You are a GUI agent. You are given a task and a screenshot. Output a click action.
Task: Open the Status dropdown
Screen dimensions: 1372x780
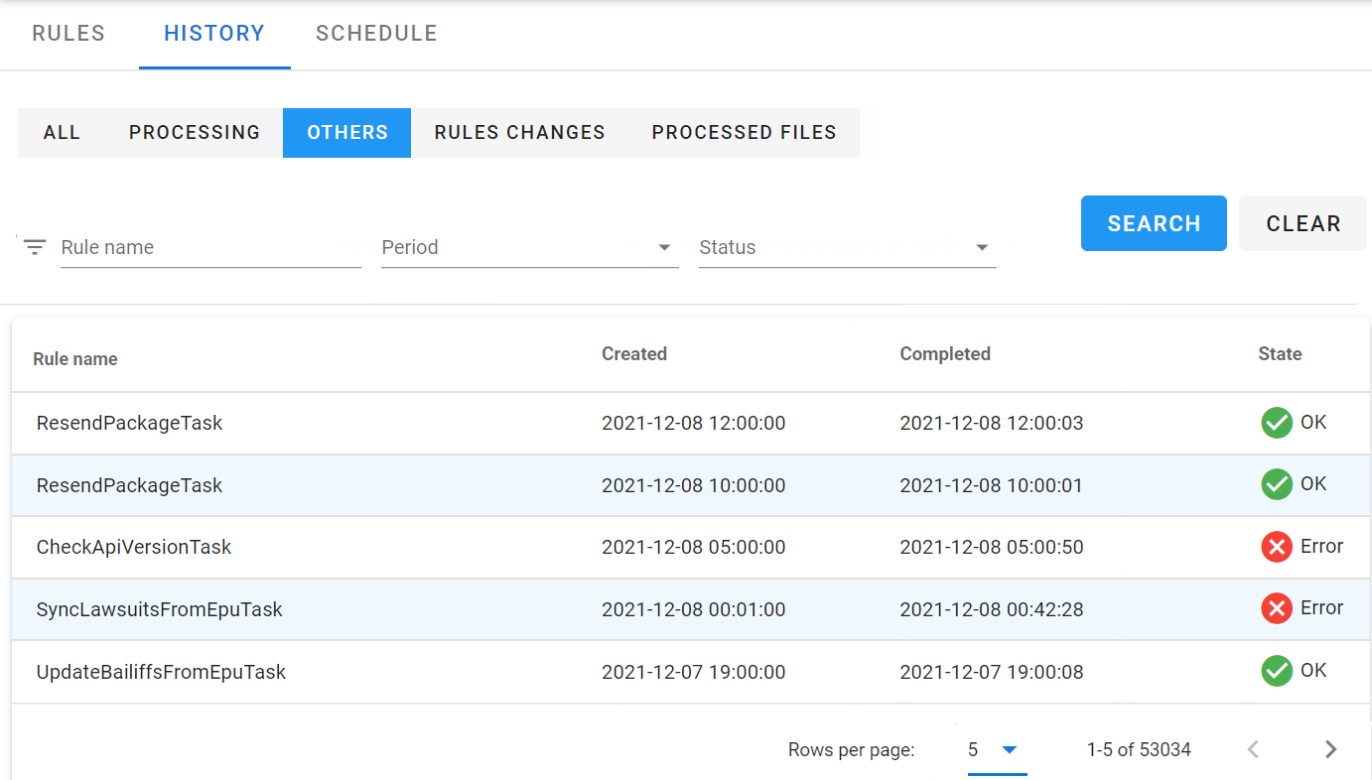(847, 247)
